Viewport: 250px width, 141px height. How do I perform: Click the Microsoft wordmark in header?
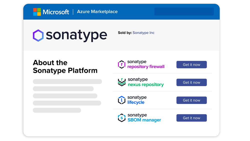56,12
